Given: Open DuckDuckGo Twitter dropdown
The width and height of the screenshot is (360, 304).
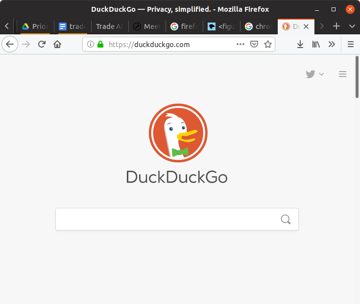Looking at the screenshot, I should (315, 74).
